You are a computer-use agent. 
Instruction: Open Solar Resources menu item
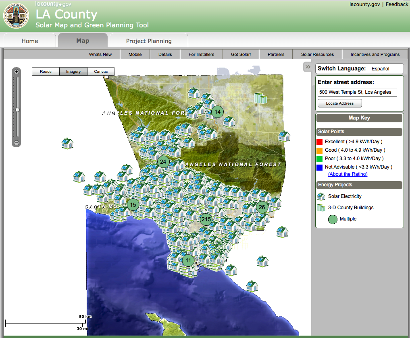[317, 54]
